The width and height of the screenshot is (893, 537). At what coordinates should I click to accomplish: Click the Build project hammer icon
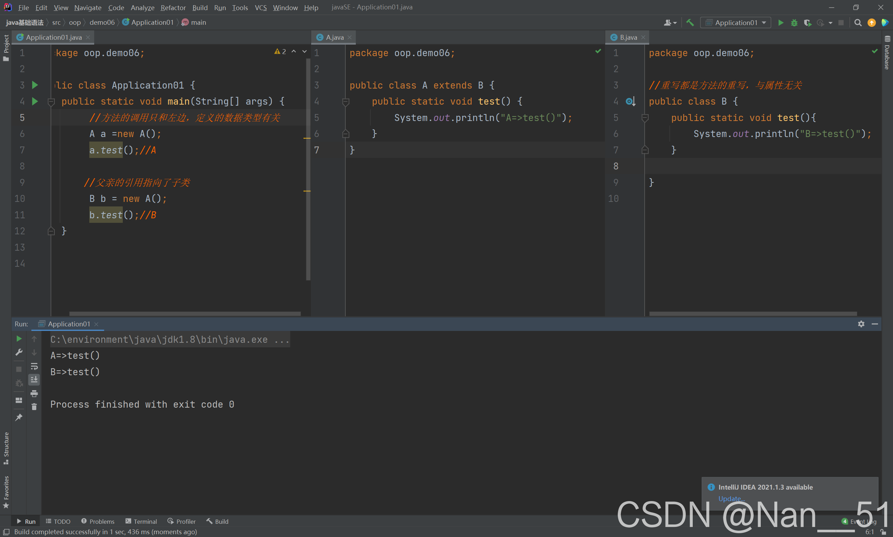click(690, 22)
